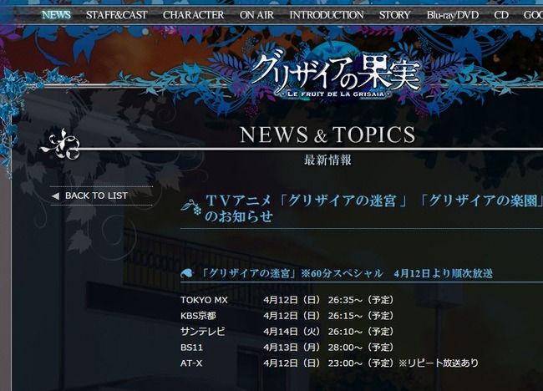The width and height of the screenshot is (543, 391).
Task: Click the AT-X broadcaster name
Action: tap(191, 363)
